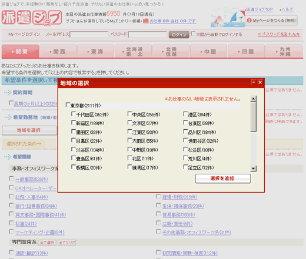The width and height of the screenshot is (306, 259).
Task: Open the 派遣ジョブTOP link
Action: (260, 9)
